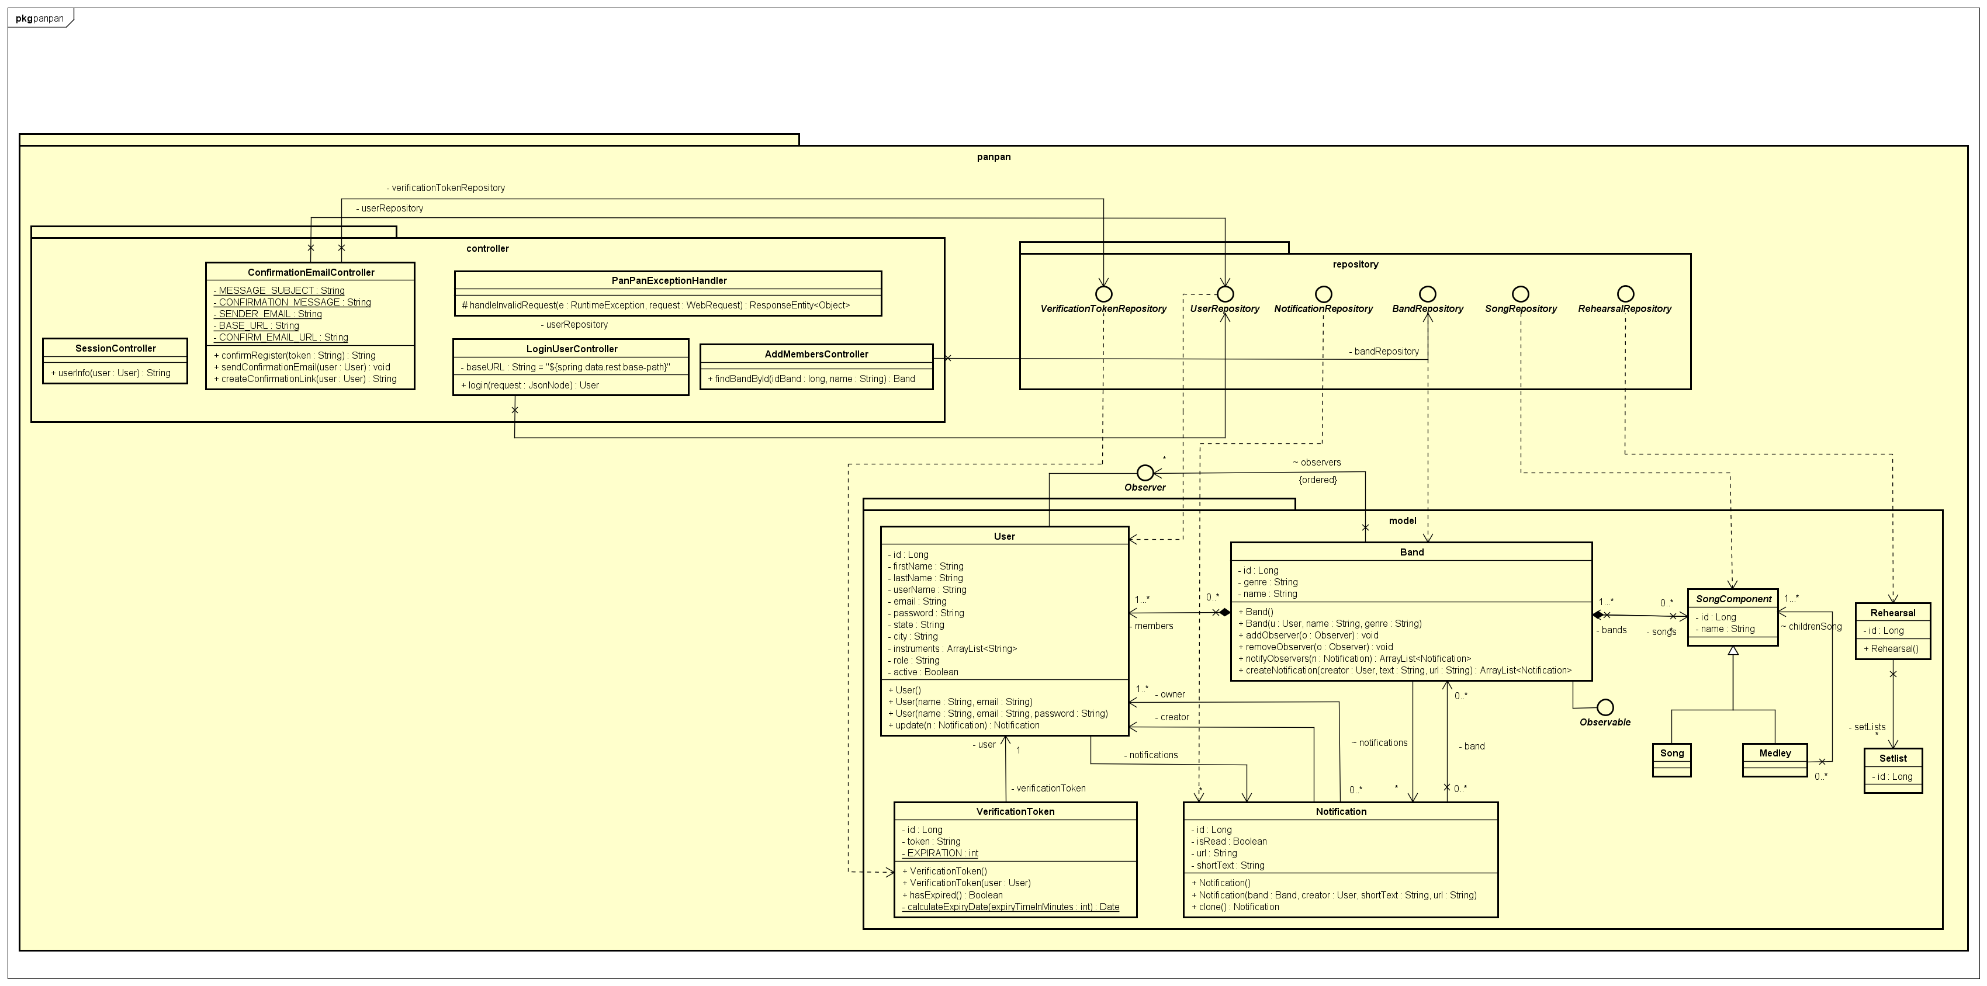This screenshot has width=1987, height=986.
Task: Click the LoginUserController login method
Action: 529,385
